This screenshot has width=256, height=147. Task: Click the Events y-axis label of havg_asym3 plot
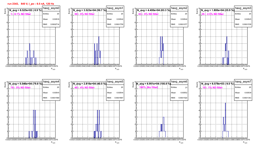pos(197,11)
